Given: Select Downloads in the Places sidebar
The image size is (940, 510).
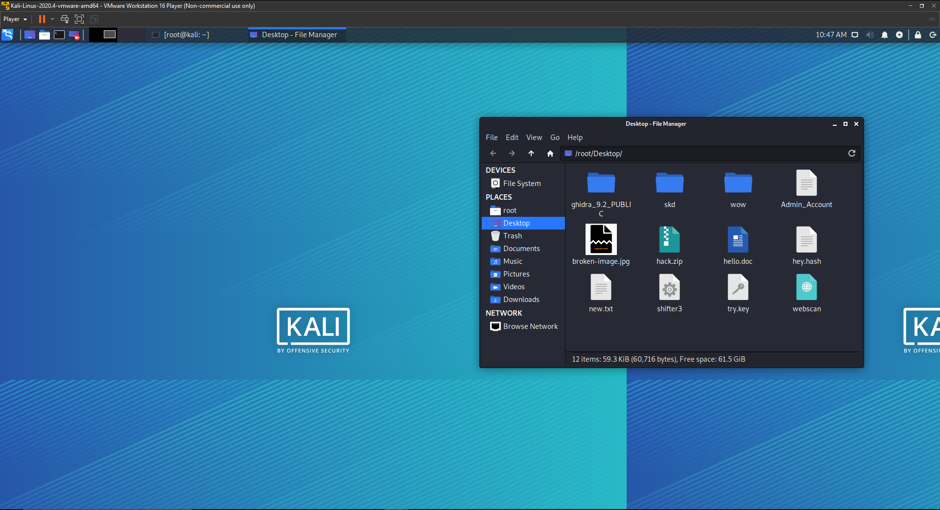Looking at the screenshot, I should click(x=521, y=300).
